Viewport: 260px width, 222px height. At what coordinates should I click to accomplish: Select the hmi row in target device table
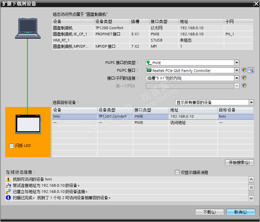click(x=153, y=116)
